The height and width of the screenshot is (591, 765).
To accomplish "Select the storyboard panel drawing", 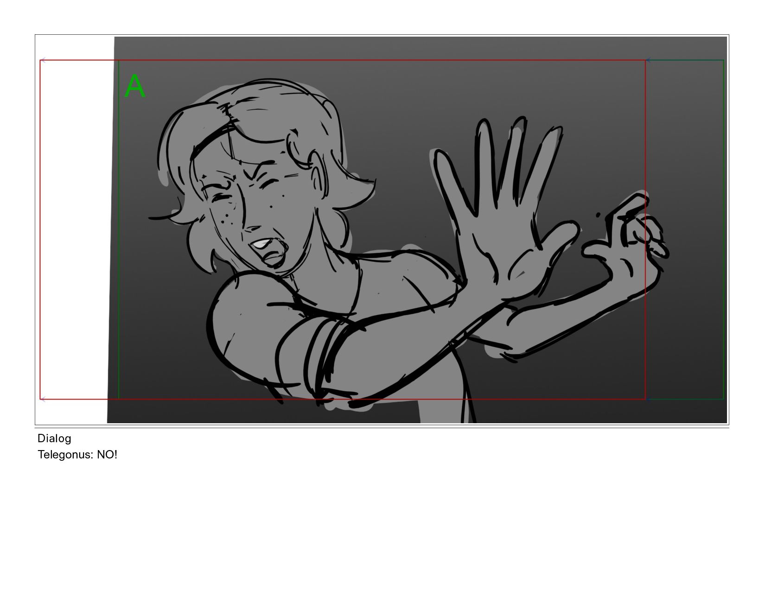I will [382, 230].
